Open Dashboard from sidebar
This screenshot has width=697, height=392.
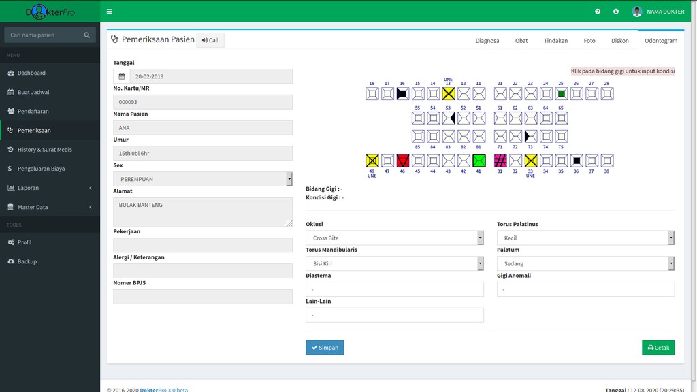coord(50,73)
